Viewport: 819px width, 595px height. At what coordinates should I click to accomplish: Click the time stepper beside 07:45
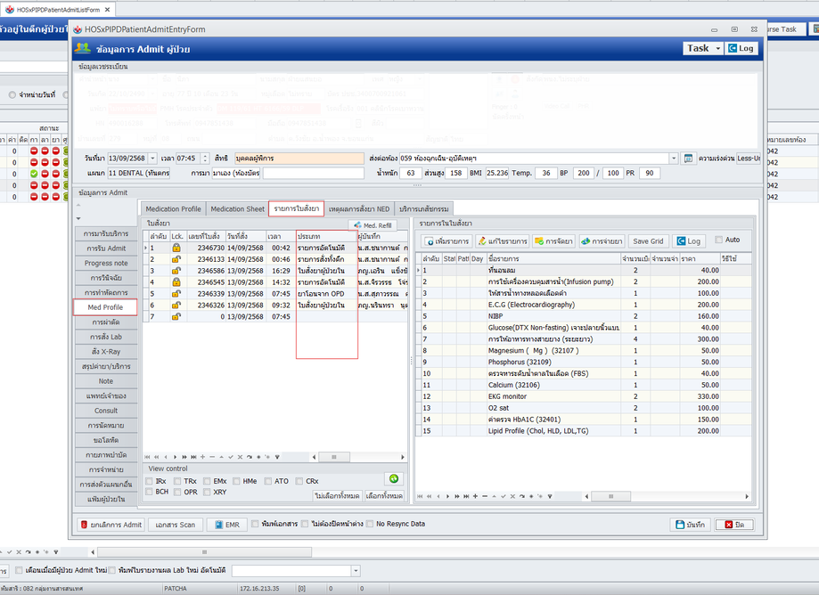coord(205,159)
